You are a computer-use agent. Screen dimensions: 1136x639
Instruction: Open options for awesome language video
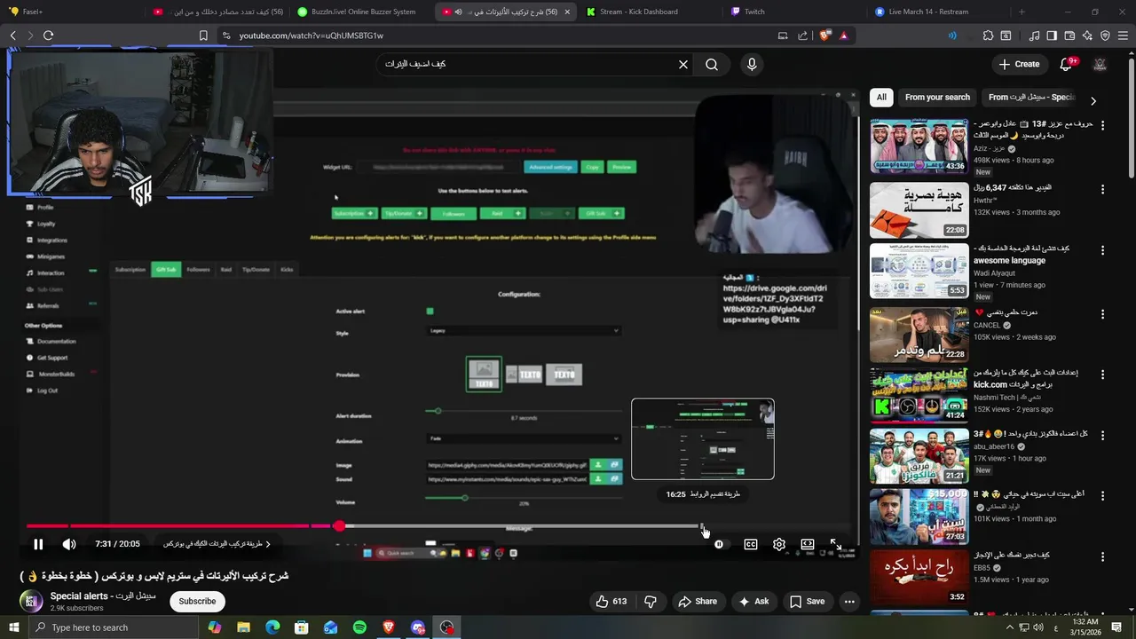click(1103, 251)
